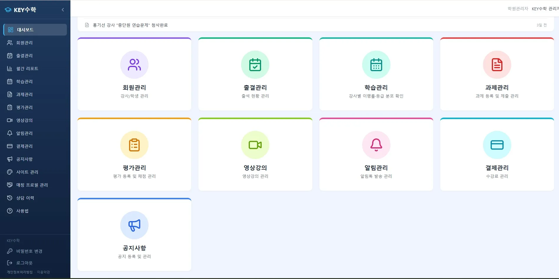Open the 개인정보처리방침 link
The height and width of the screenshot is (279, 559).
20,272
